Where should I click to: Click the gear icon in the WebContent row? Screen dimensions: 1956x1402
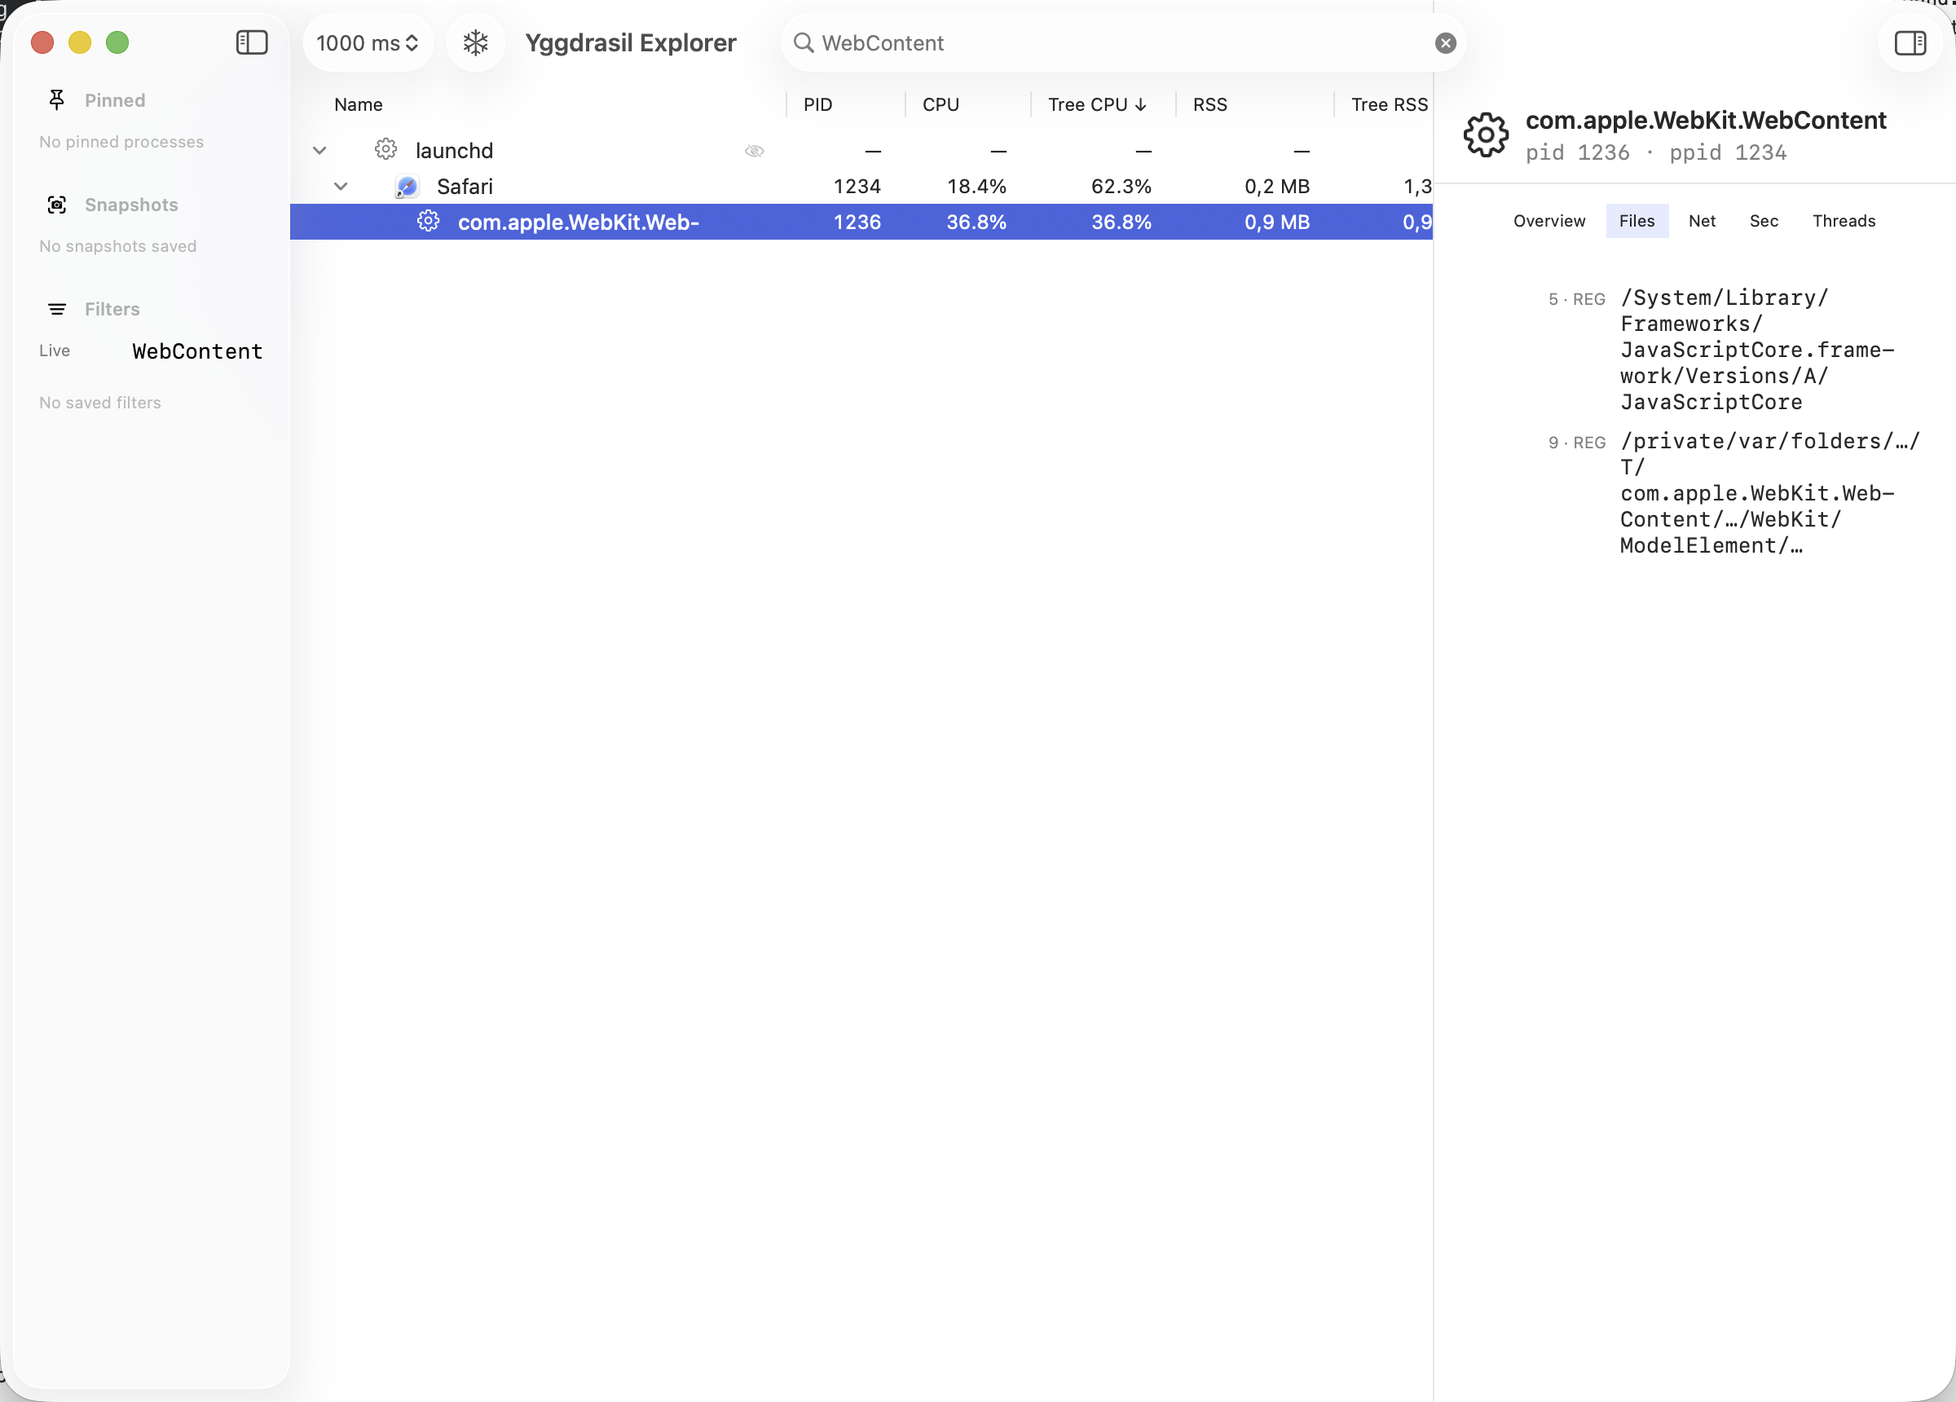pos(428,222)
